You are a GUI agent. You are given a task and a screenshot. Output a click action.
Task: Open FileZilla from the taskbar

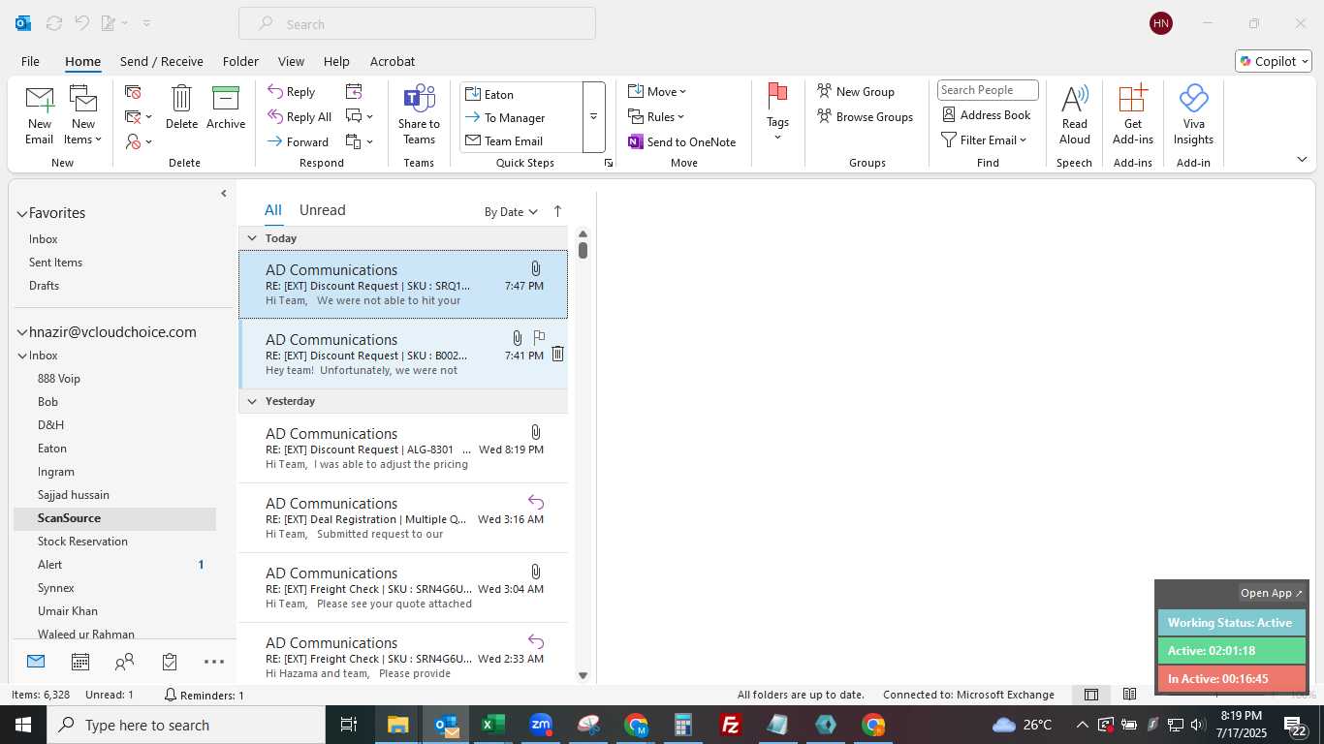(731, 725)
